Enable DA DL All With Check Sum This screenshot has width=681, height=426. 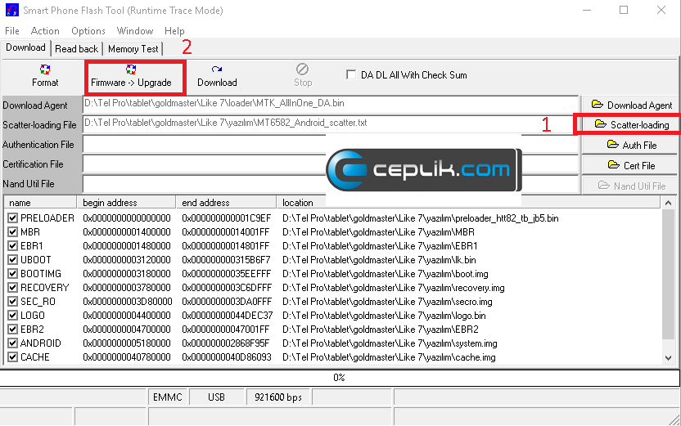(352, 75)
